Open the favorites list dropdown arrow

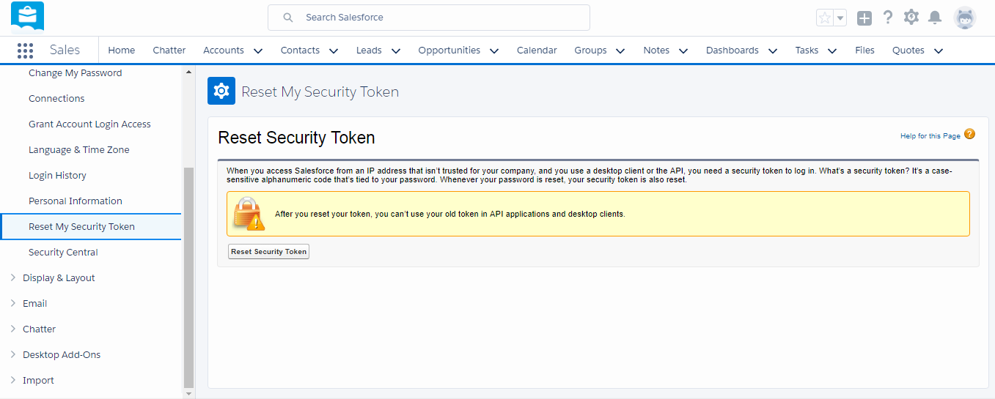pos(840,18)
